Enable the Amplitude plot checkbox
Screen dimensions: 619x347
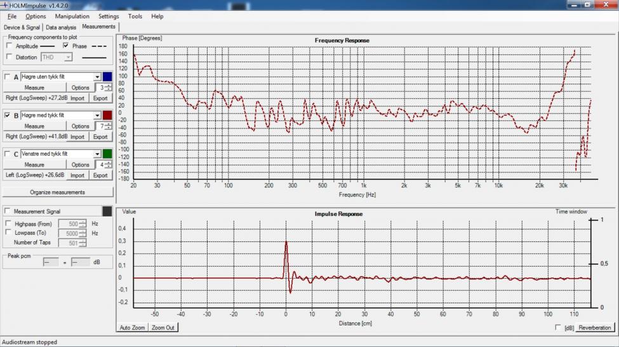tap(9, 46)
